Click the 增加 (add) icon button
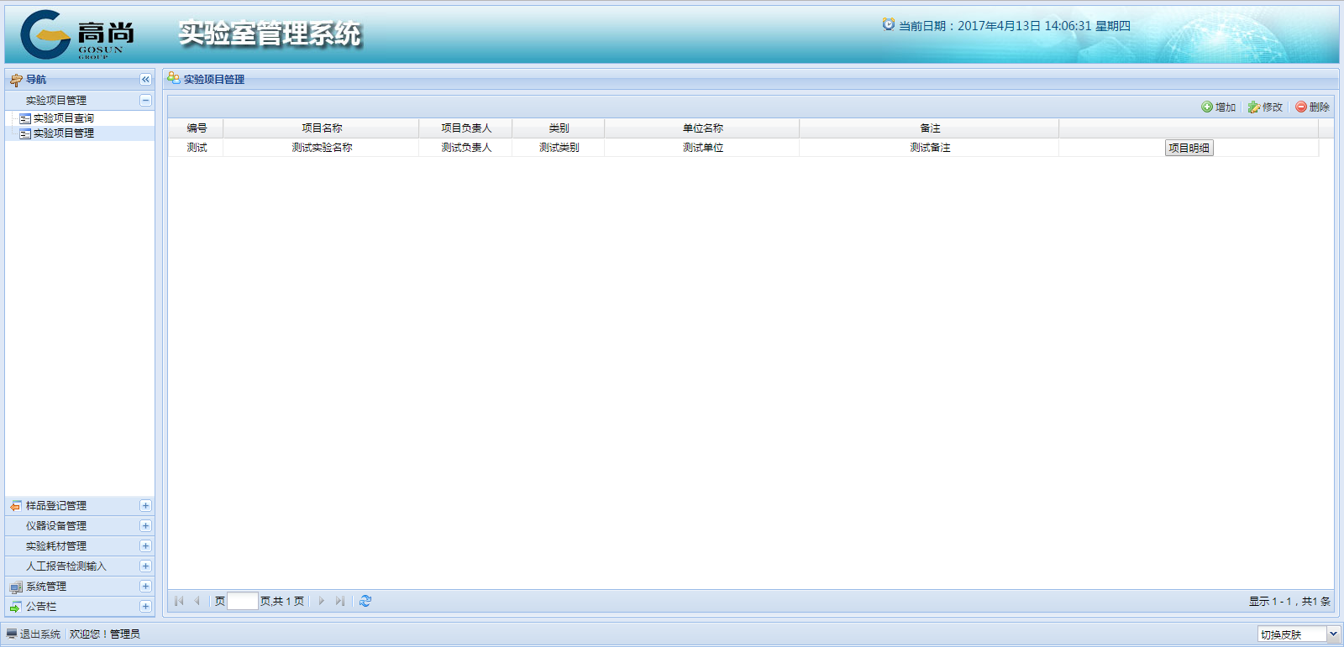 pyautogui.click(x=1218, y=107)
